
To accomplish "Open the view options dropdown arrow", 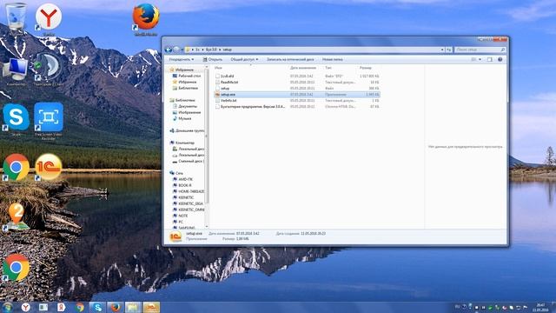I will (480, 59).
